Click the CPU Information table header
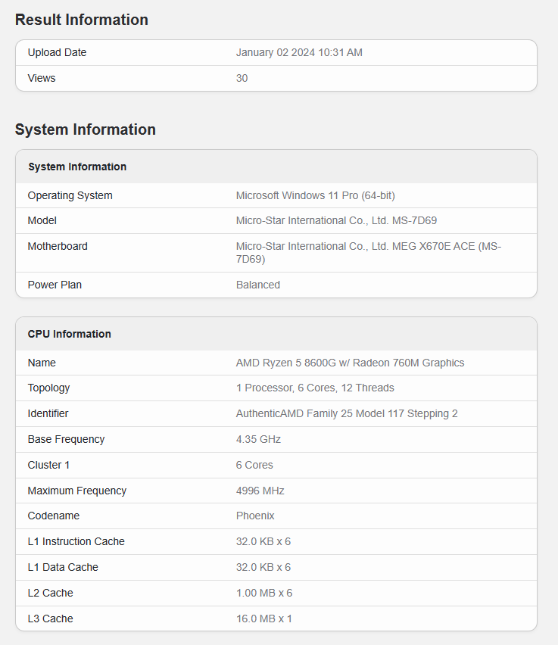 pyautogui.click(x=70, y=335)
